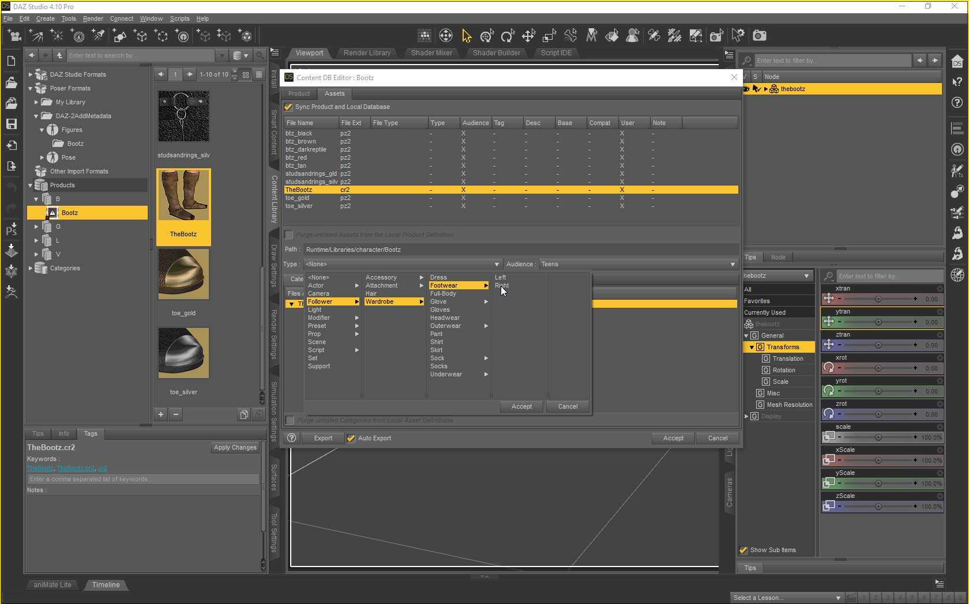Toggle Show Sub Items checkbox
The width and height of the screenshot is (969, 604).
[743, 550]
